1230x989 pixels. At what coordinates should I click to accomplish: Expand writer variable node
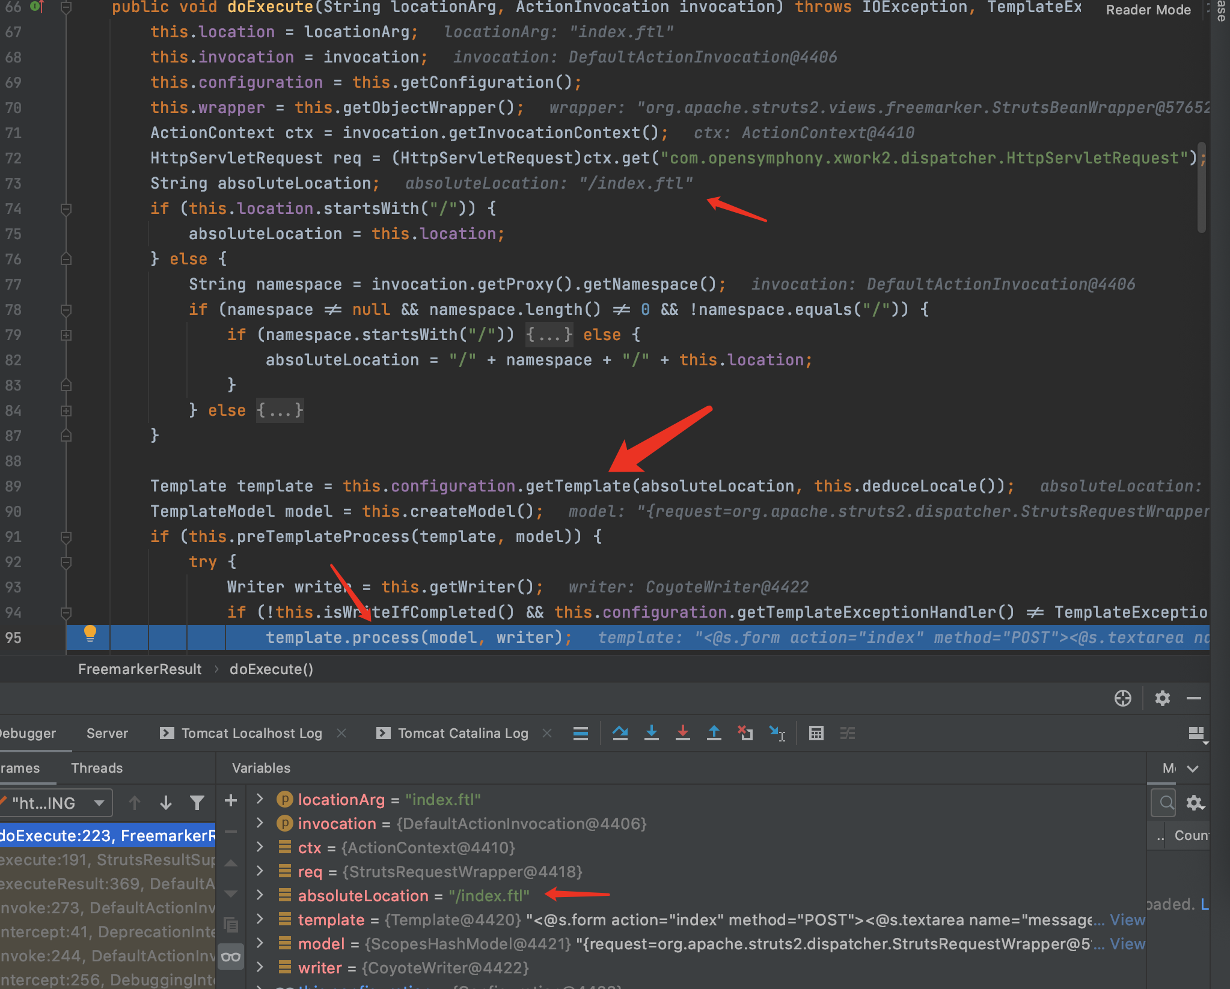pos(260,967)
